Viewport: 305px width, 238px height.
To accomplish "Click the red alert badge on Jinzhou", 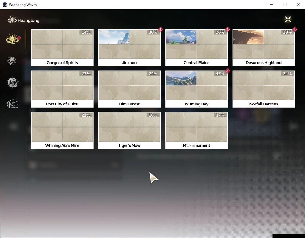I will 160,29.
